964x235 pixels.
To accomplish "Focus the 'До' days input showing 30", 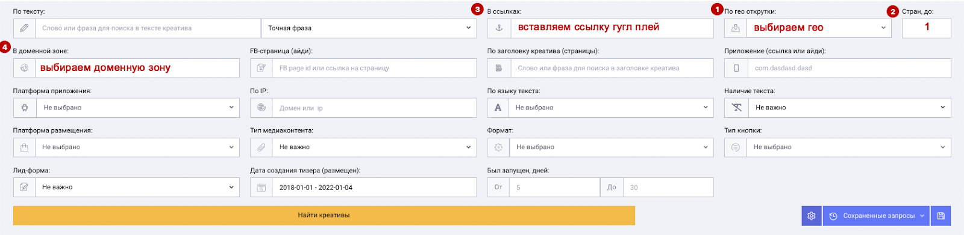I will click(x=668, y=187).
